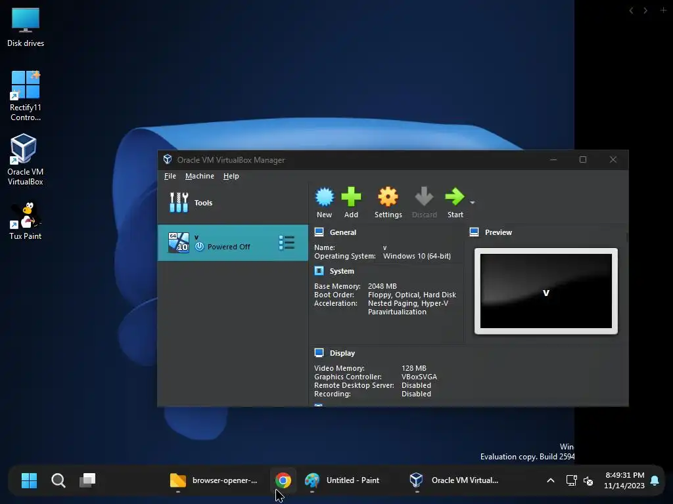673x504 pixels.
Task: Click the network tray icon
Action: click(x=571, y=480)
